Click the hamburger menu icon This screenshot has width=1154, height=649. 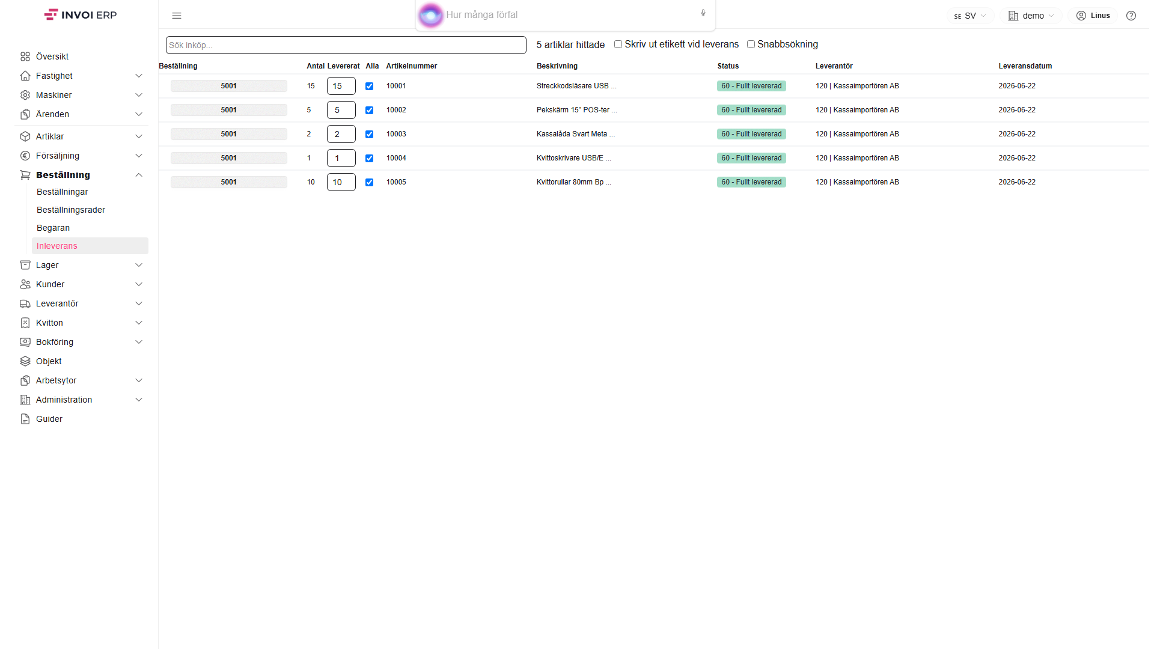[x=177, y=16]
